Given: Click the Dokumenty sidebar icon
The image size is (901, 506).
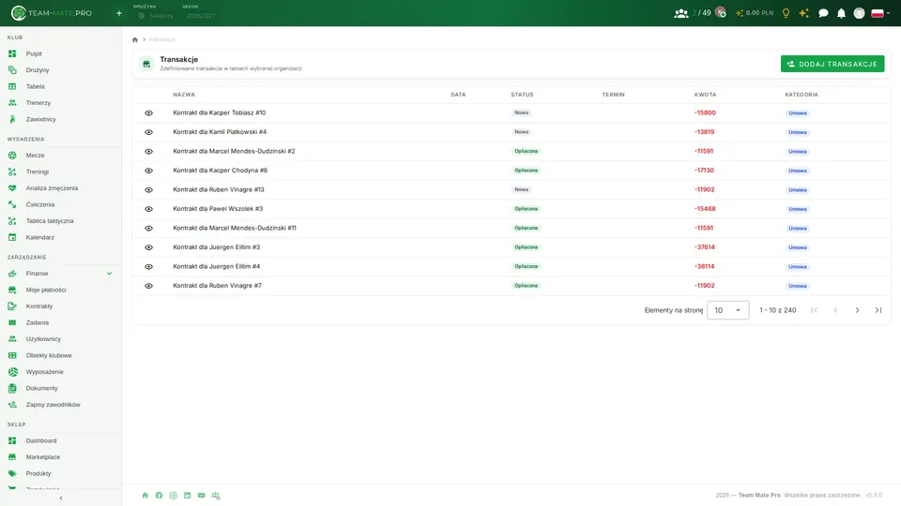Looking at the screenshot, I should coord(12,388).
